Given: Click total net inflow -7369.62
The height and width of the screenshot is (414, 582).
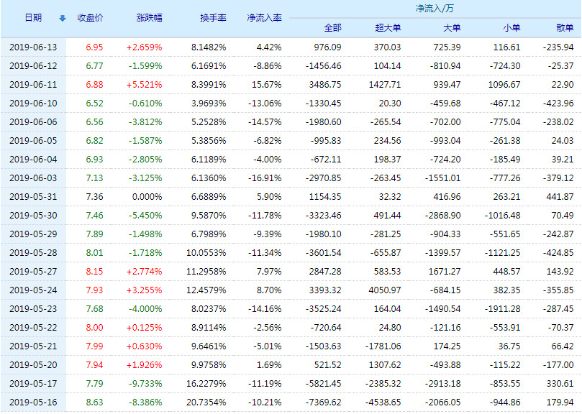Looking at the screenshot, I should pos(323,402).
